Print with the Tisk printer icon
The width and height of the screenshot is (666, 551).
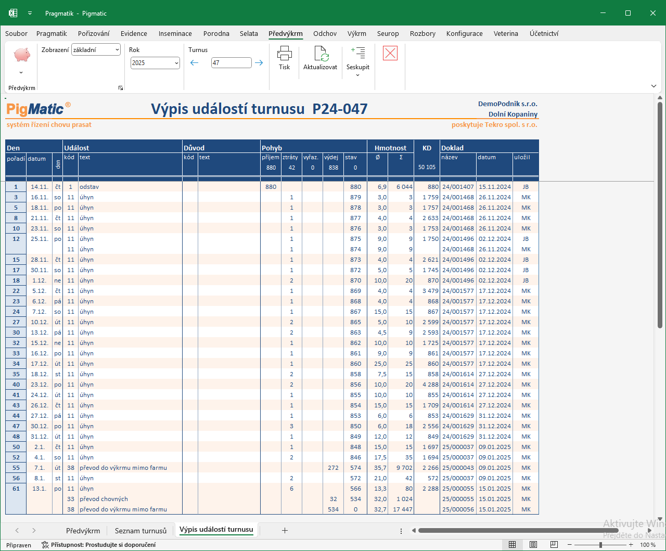point(284,53)
